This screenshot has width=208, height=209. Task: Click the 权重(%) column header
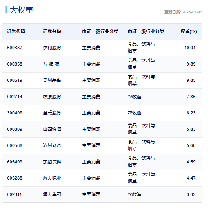point(188,31)
